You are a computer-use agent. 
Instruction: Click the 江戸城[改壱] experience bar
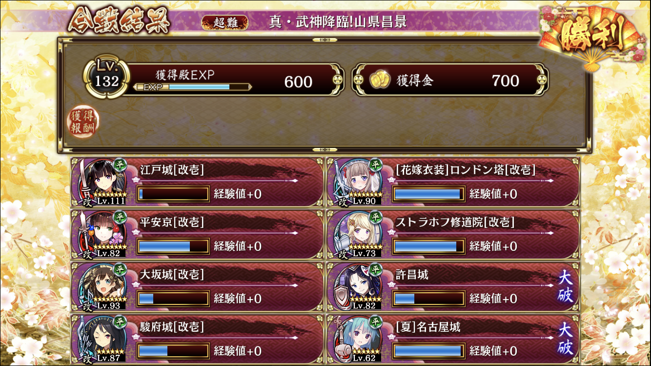point(173,194)
